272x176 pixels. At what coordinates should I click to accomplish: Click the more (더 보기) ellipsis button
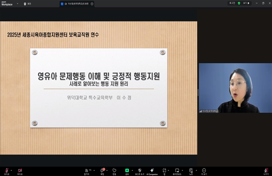click(204, 171)
